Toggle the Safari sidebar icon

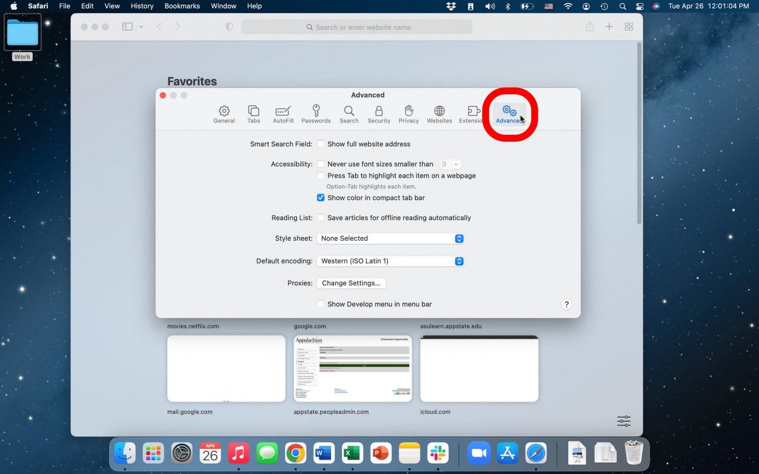tap(127, 27)
